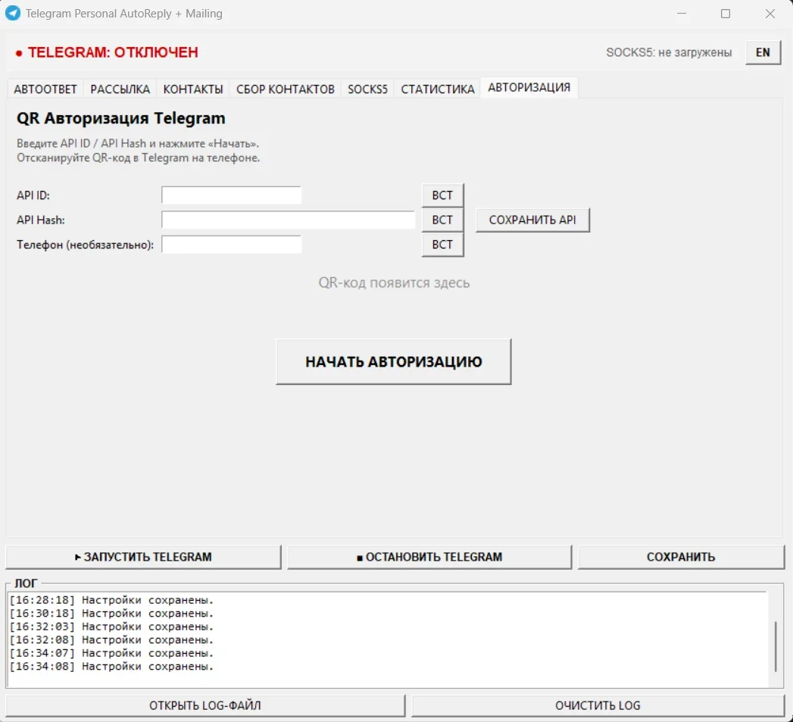Click the QR-код появится здесь placeholder

pyautogui.click(x=394, y=283)
